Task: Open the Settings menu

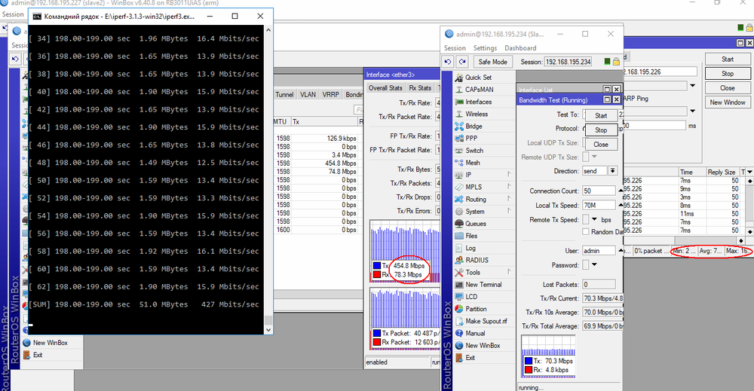Action: [485, 48]
